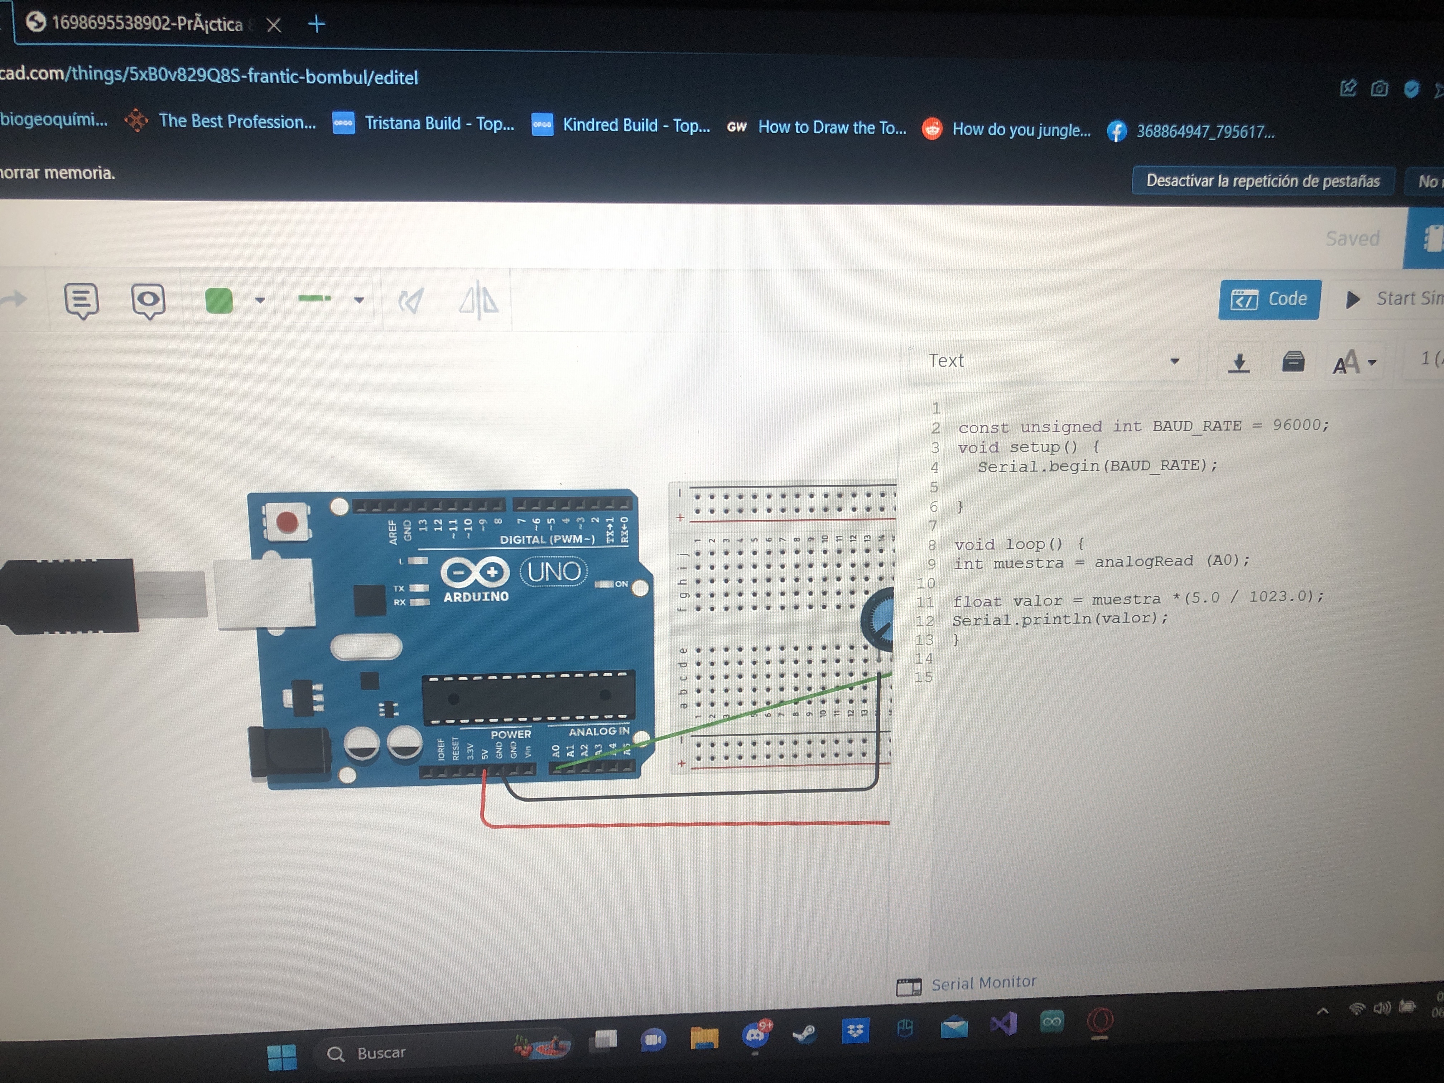The width and height of the screenshot is (1444, 1083).
Task: Toggle notes visibility eye icon
Action: 148,301
